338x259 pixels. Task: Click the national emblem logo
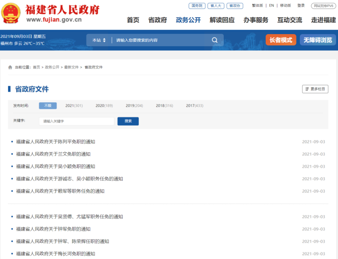coord(11,13)
